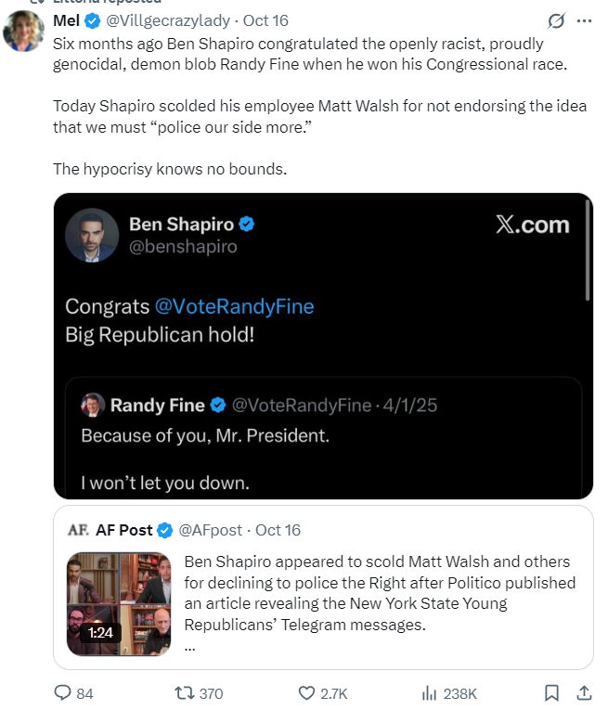Open the quoted AF Post tweet text

379,593
